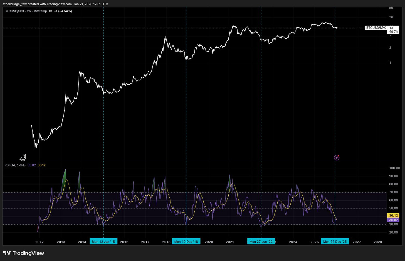Click the purple lightning event icon
This screenshot has width=405, height=261.
337,157
